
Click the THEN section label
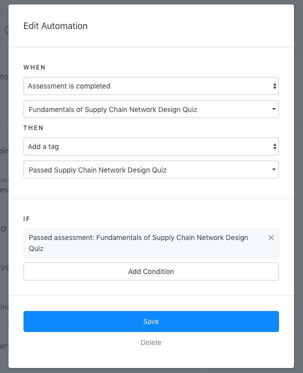(34, 127)
